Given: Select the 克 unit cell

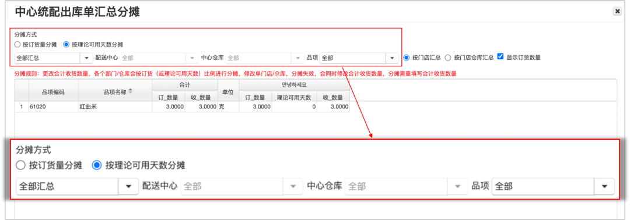Looking at the screenshot, I should (x=228, y=107).
